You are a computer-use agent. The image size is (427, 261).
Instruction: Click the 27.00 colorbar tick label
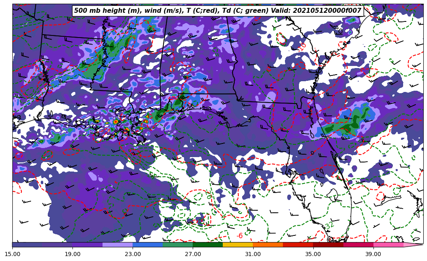(193, 254)
